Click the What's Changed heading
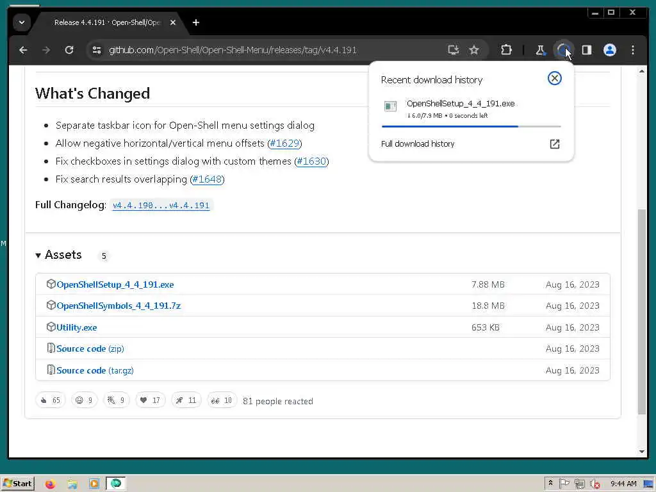The height and width of the screenshot is (492, 656). [92, 94]
